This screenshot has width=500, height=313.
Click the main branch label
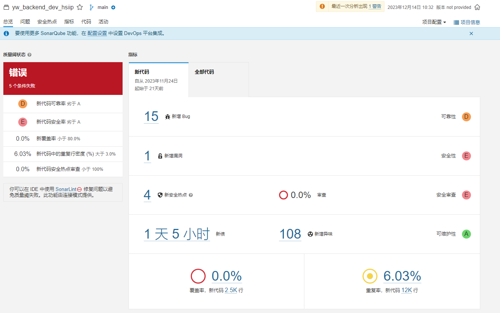point(103,7)
